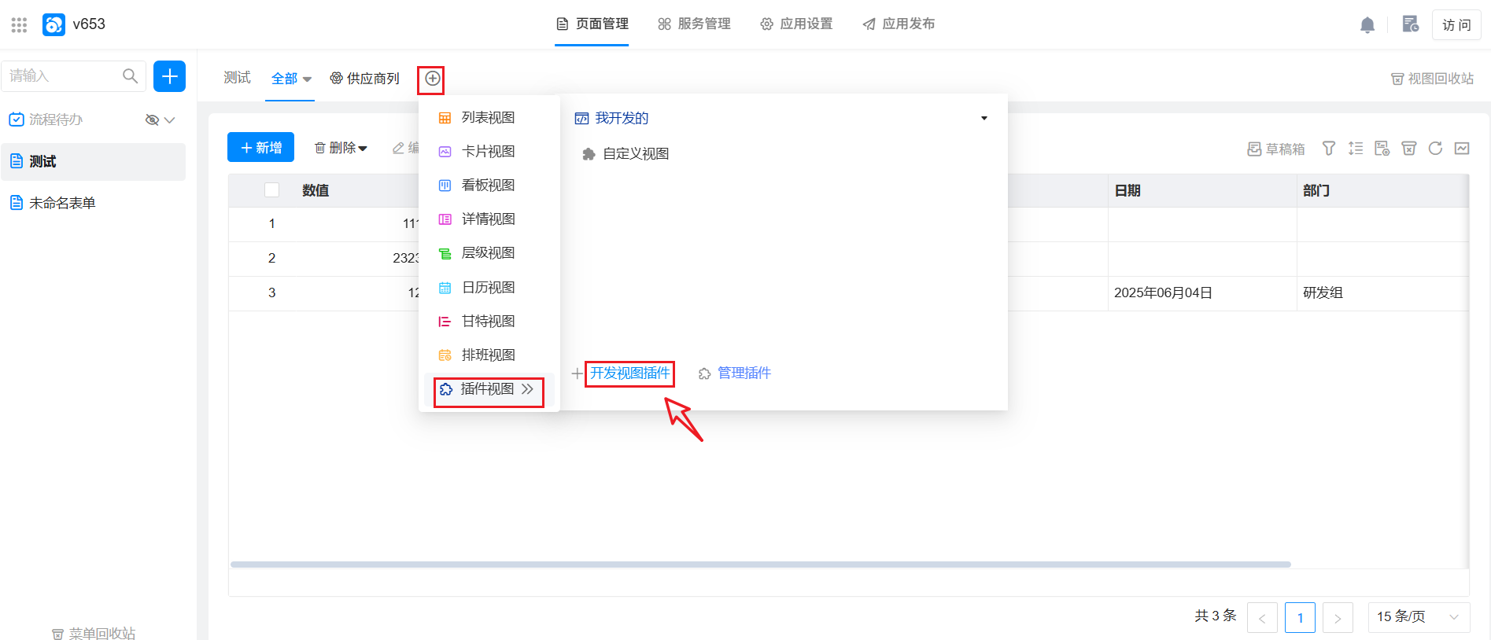Select 甘特视图 from the view menu
This screenshot has width=1491, height=640.
[x=488, y=322]
